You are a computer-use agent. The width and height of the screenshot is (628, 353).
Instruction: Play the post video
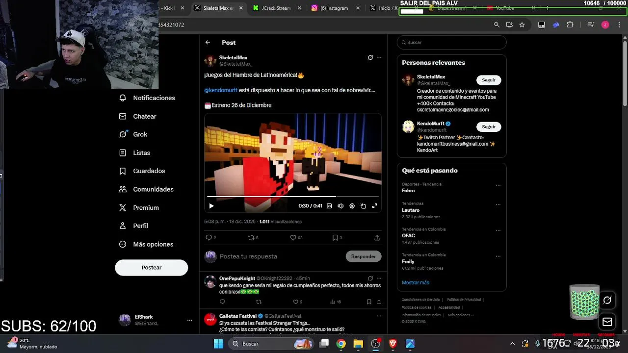tap(211, 206)
